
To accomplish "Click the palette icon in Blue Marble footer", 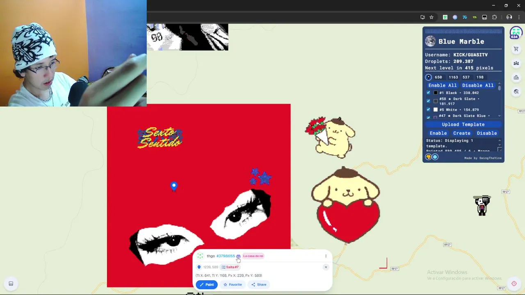I will [x=429, y=157].
